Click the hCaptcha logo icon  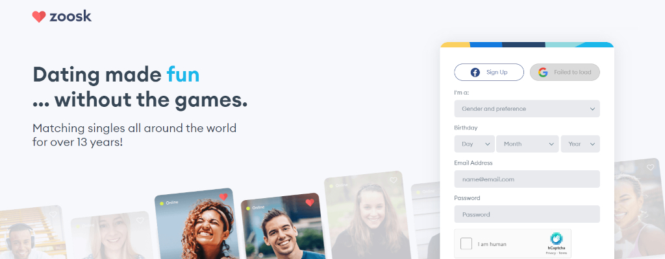click(557, 239)
